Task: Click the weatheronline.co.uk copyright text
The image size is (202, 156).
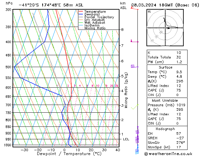Action: [x=168, y=154]
